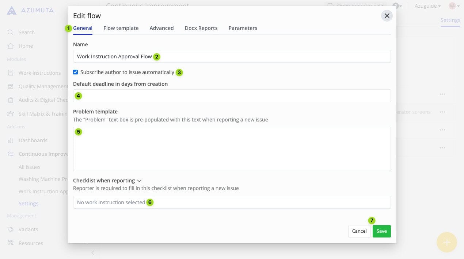
Task: Click the yellow plus add button
Action: click(x=446, y=242)
